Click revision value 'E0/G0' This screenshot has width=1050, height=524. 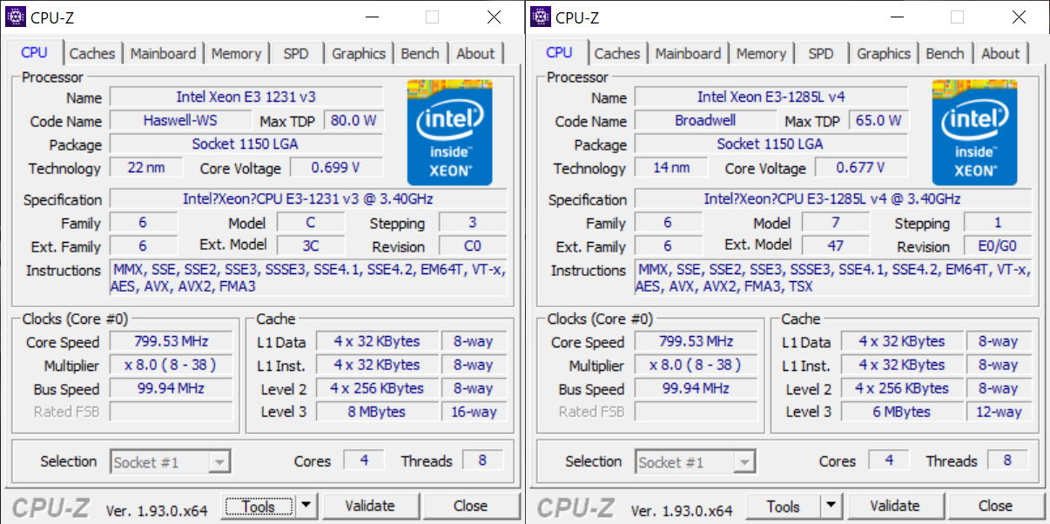point(998,246)
